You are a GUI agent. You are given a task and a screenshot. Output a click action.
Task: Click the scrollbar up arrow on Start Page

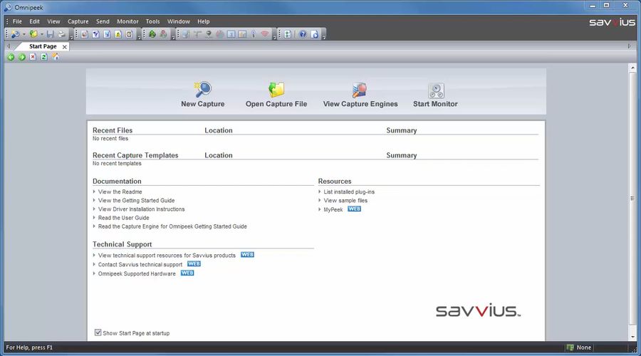[x=632, y=68]
